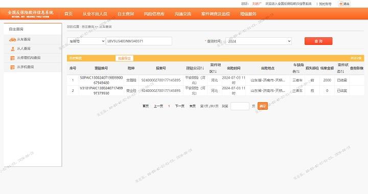Image resolution: width=368 pixels, height=194 pixels.
Task: Sort table by 案件状态 column header
Action: click(x=342, y=68)
